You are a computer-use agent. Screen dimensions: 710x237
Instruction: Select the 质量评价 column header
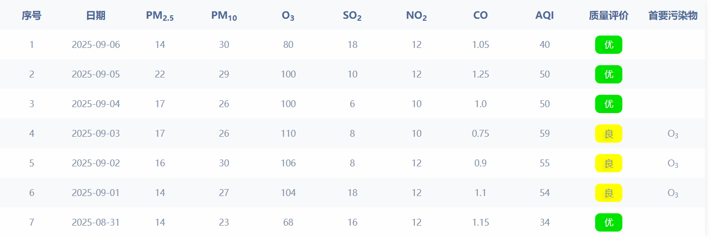tap(609, 16)
